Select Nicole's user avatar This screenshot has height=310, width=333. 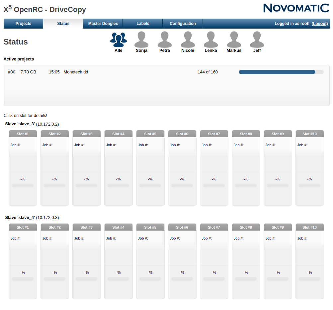[x=188, y=40]
